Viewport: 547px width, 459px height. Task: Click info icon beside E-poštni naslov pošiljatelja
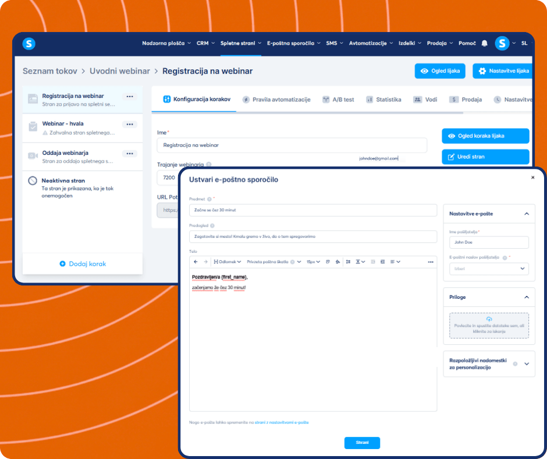point(505,258)
